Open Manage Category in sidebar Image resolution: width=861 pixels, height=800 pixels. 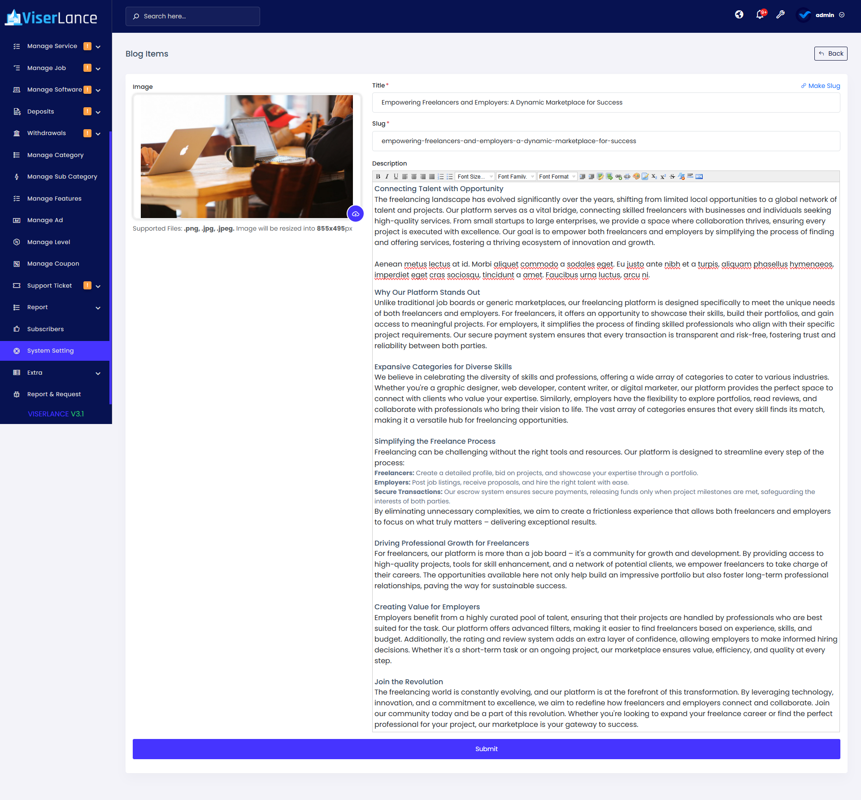(55, 155)
